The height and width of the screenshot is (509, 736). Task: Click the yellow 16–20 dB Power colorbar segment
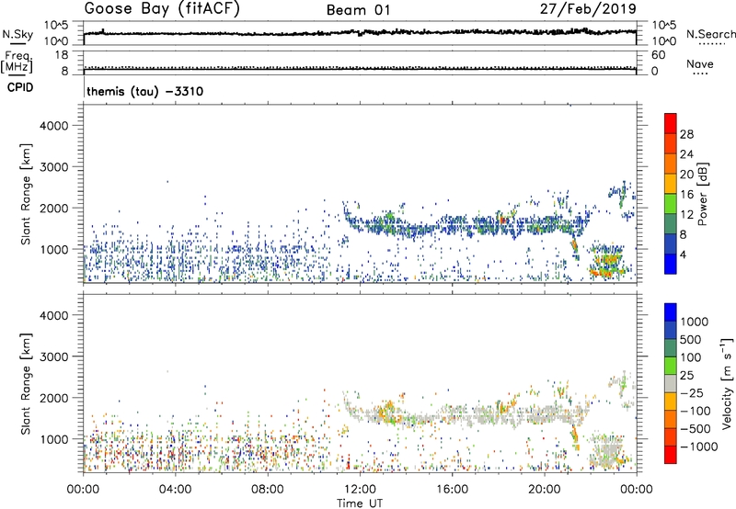point(671,184)
